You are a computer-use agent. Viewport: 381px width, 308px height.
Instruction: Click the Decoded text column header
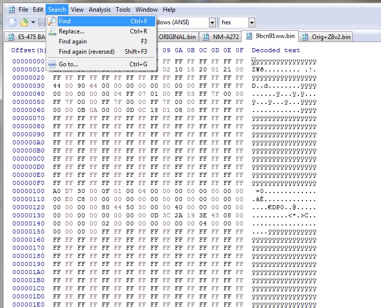click(x=276, y=50)
